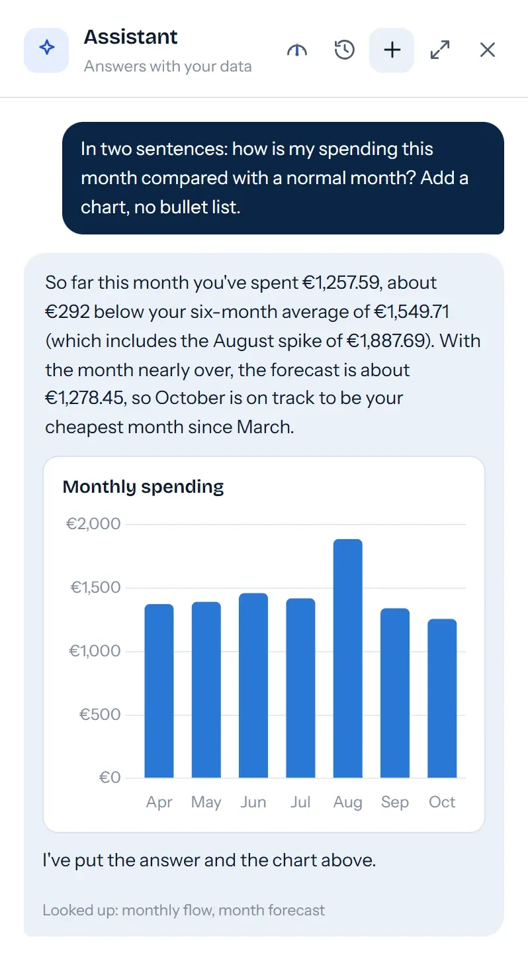Click the assistant answer text paragraph
Screen dimensions: 528x967
point(263,355)
